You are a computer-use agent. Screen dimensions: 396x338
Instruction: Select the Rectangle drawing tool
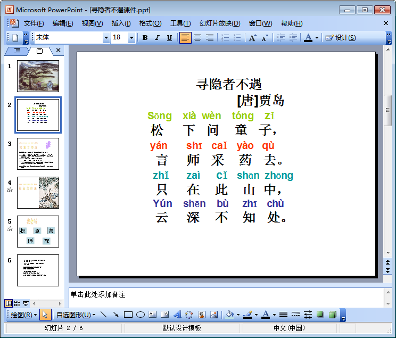(128, 315)
